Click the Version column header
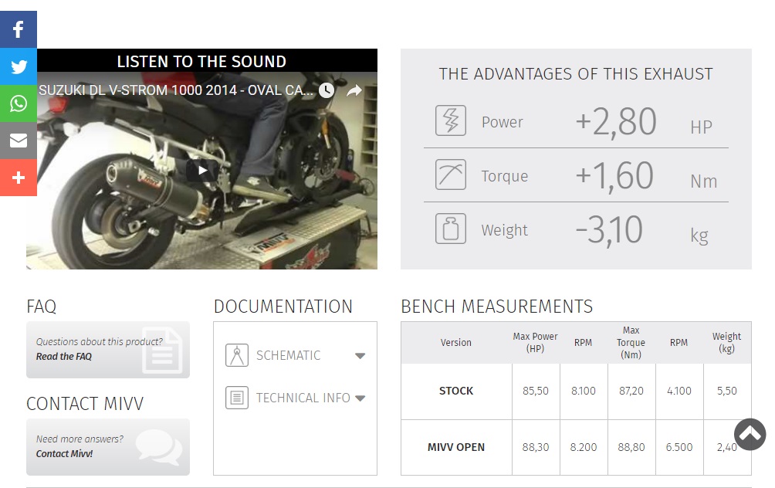This screenshot has height=488, width=775. click(456, 343)
